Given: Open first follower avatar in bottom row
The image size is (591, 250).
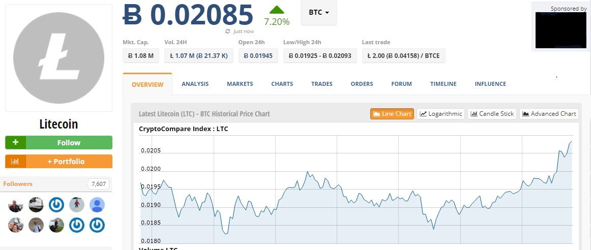Looking at the screenshot, I should [x=16, y=225].
